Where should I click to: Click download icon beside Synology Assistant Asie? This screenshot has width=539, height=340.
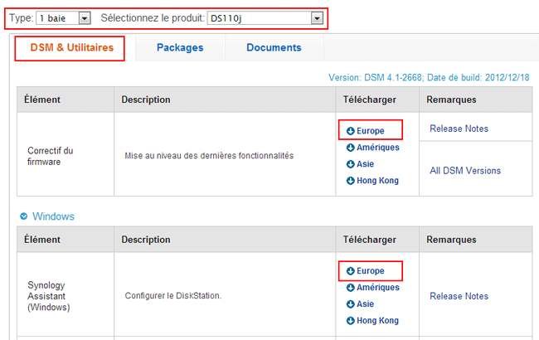tap(351, 304)
